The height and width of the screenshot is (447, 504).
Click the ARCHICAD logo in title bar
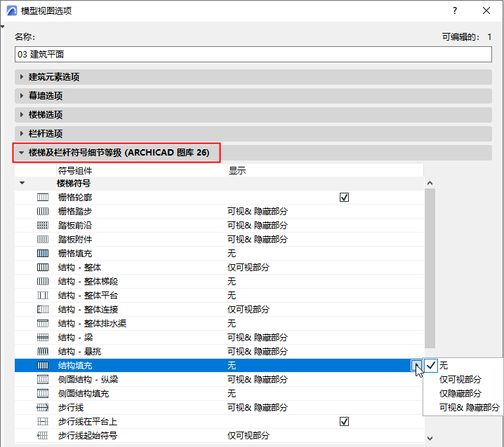pyautogui.click(x=12, y=11)
